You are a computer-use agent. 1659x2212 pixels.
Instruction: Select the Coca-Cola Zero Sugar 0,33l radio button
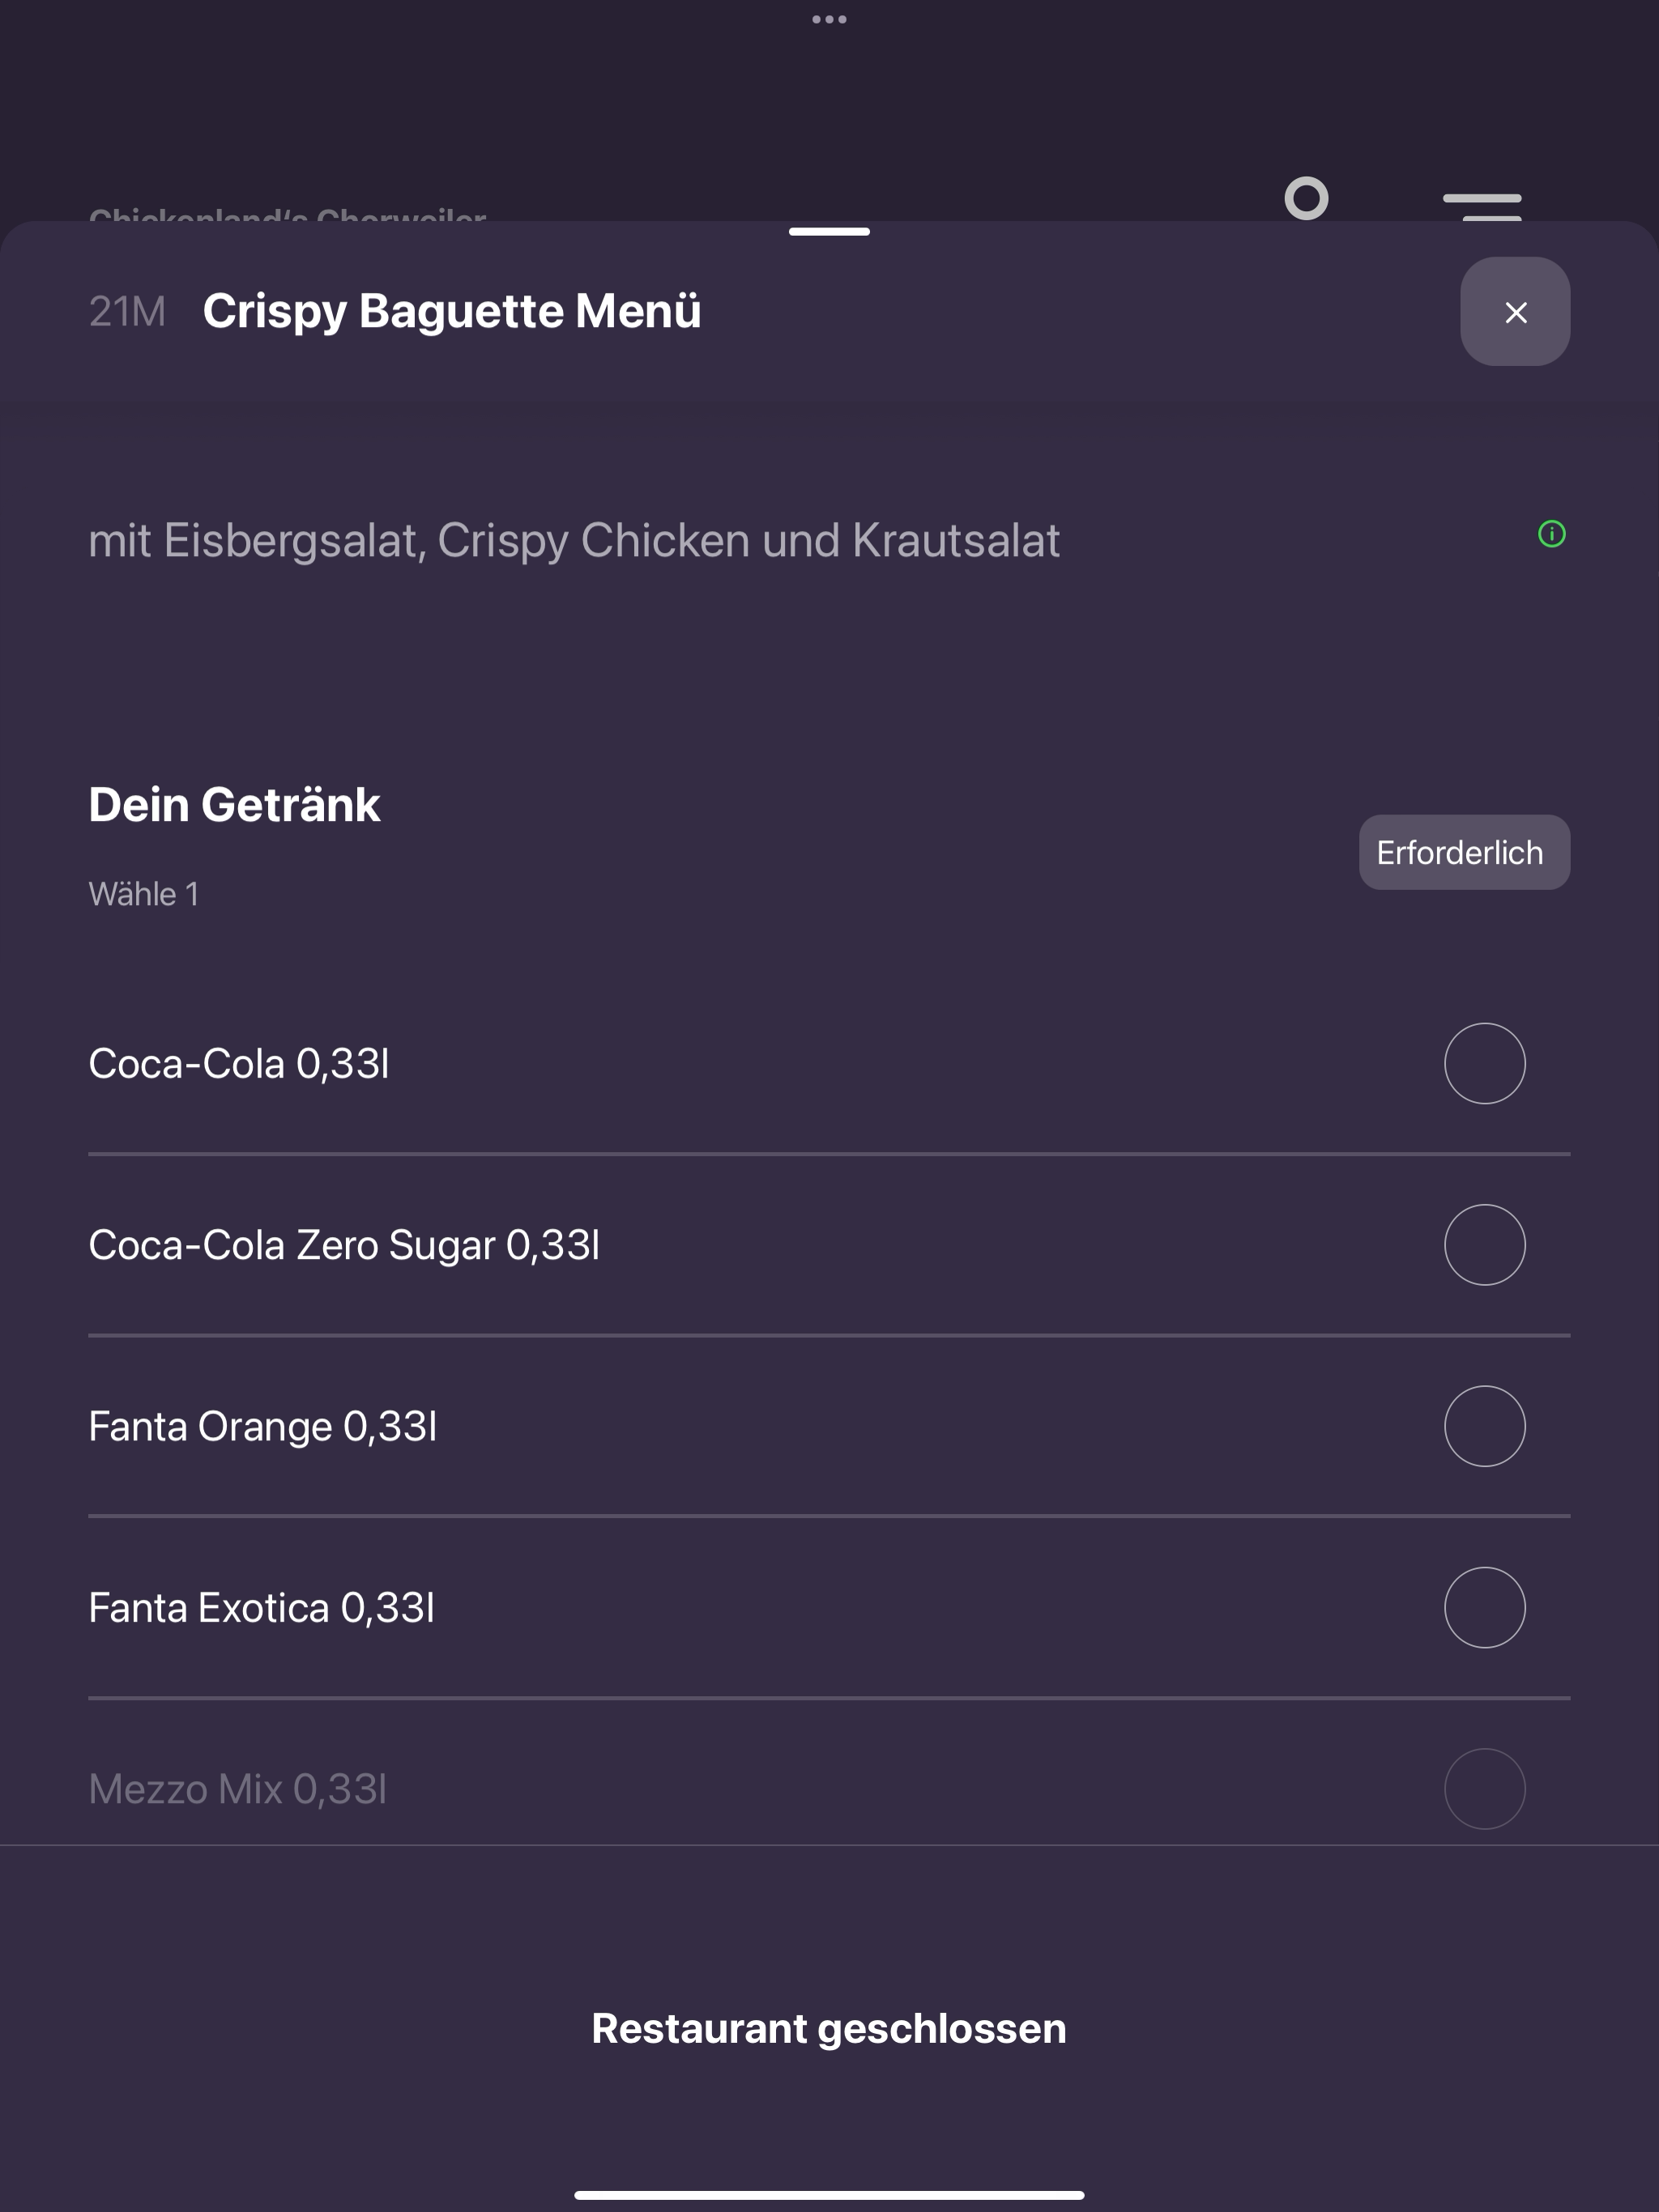[1485, 1245]
